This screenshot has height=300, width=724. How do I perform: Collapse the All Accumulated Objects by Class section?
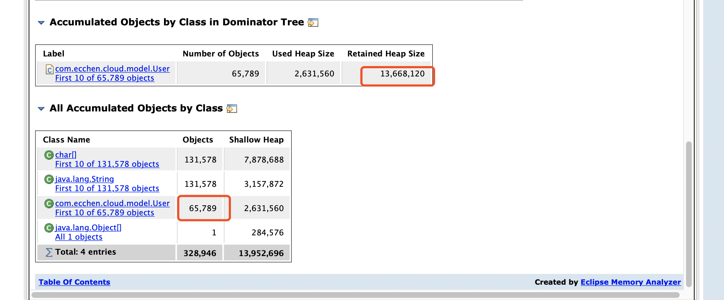(41, 109)
